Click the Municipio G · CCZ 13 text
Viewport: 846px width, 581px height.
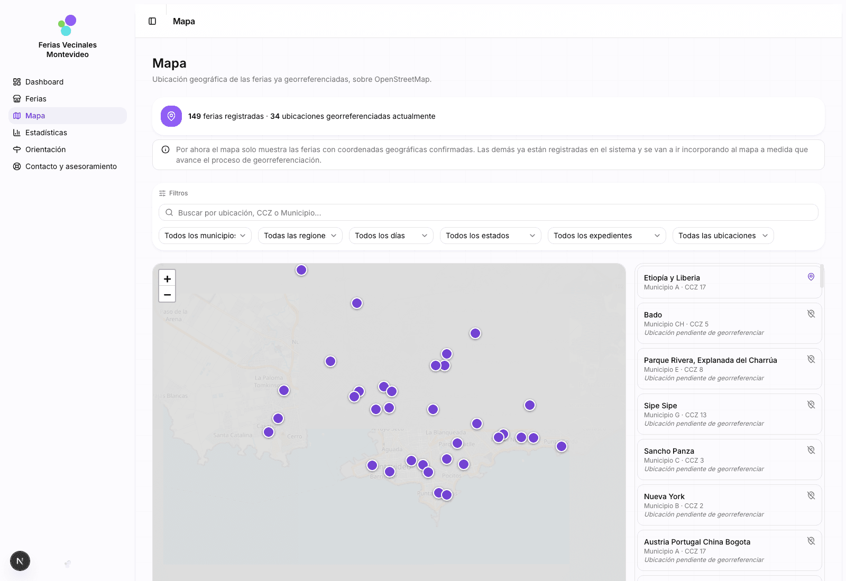tap(675, 415)
